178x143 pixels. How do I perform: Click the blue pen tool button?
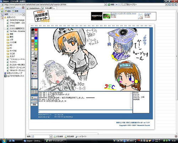34,63
